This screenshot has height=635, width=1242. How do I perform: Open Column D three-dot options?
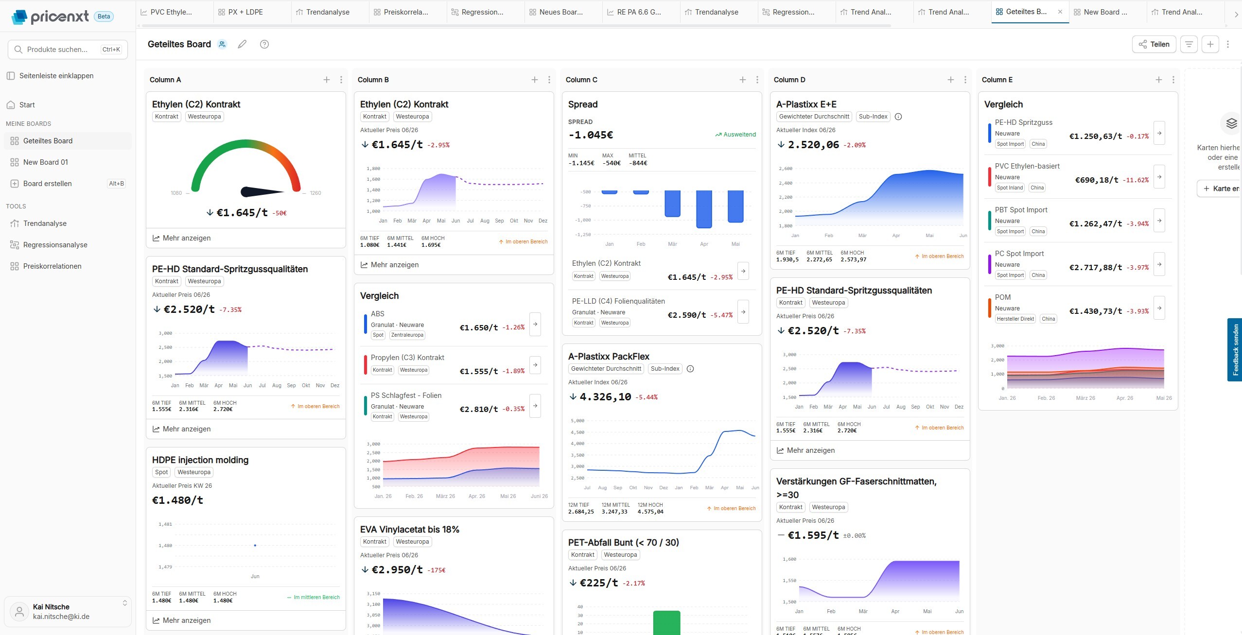click(965, 80)
